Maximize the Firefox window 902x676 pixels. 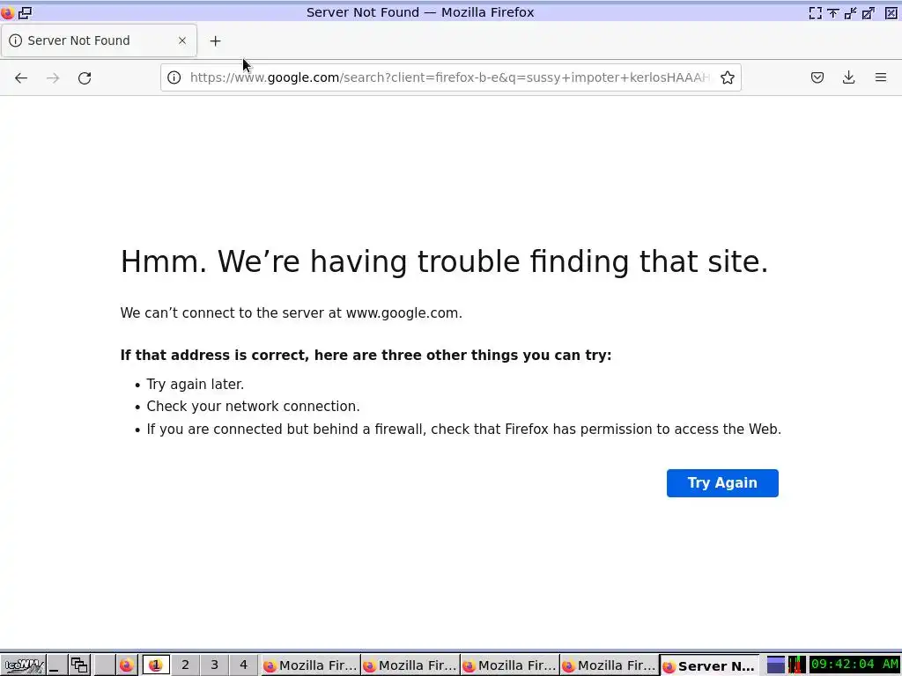868,12
